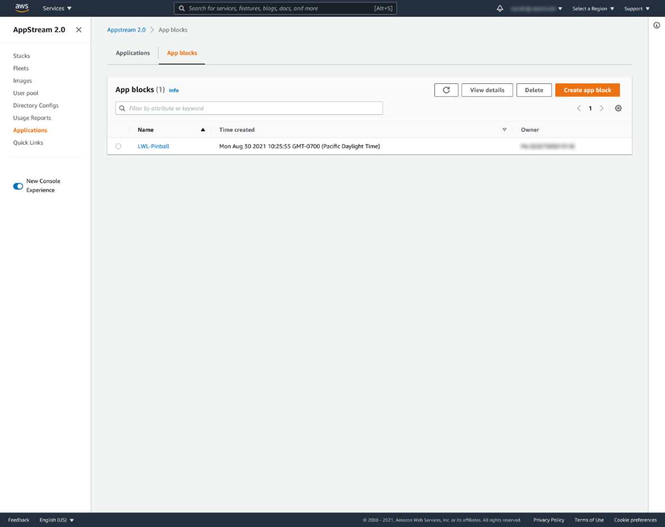Navigate to Fleets
The height and width of the screenshot is (527, 665).
[x=21, y=68]
